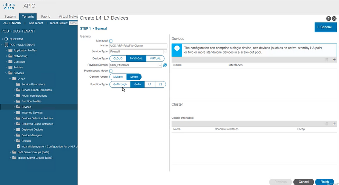Screen dimensions: 339x185
Task: Click the Finish button
Action: [x=324, y=182]
